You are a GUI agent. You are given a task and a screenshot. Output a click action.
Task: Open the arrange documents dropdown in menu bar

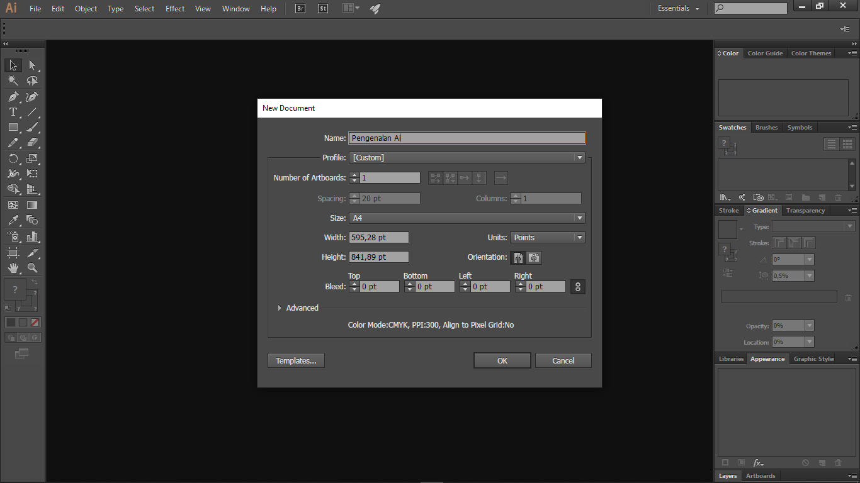[351, 9]
